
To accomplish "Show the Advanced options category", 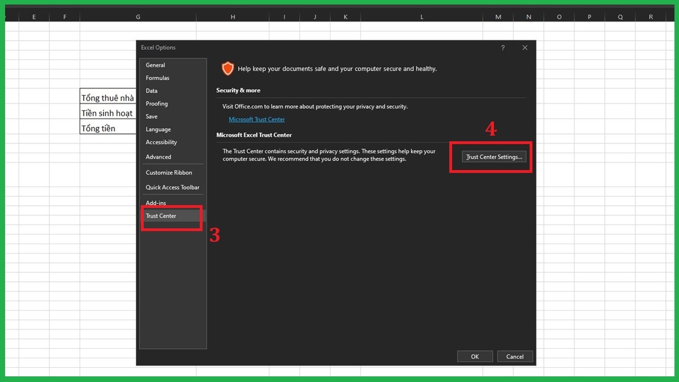I will coord(158,157).
